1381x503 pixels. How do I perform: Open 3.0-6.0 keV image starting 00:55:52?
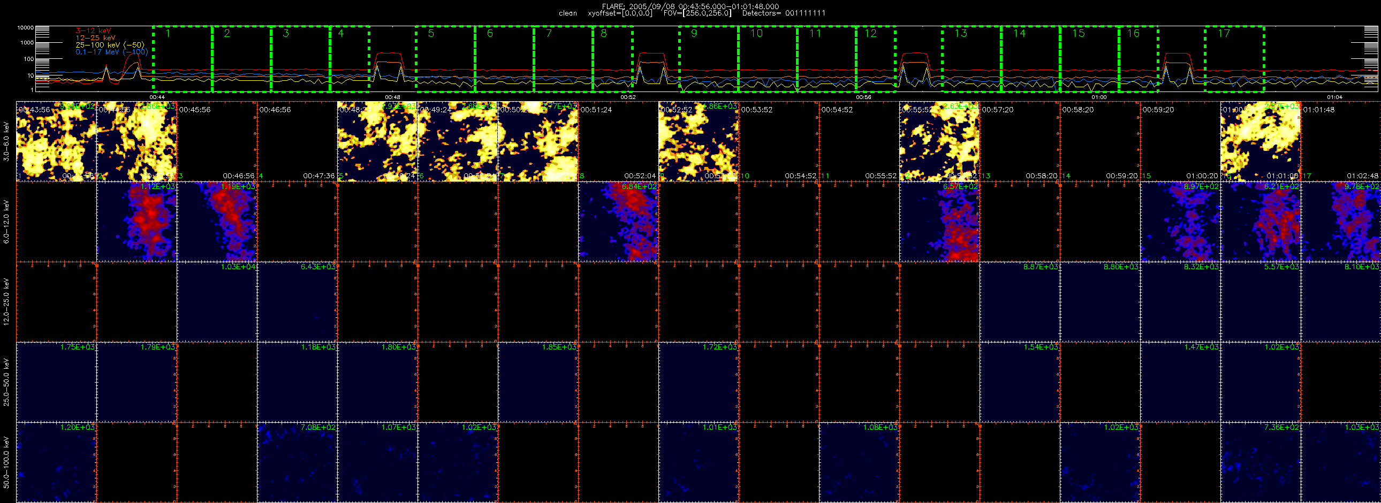click(x=939, y=141)
